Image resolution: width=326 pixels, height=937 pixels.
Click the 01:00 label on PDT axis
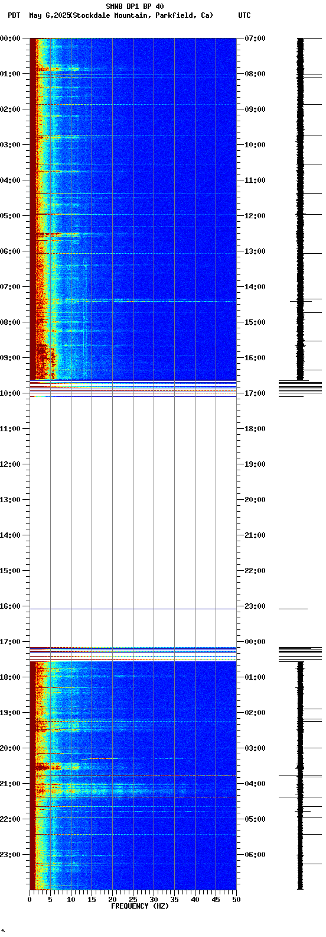click(x=10, y=74)
